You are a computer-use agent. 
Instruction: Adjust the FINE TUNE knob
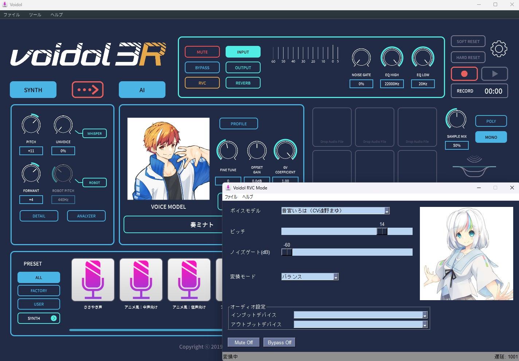(228, 150)
